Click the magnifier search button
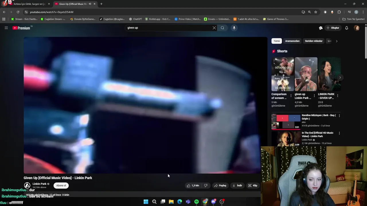This screenshot has height=206, width=367. tap(222, 28)
